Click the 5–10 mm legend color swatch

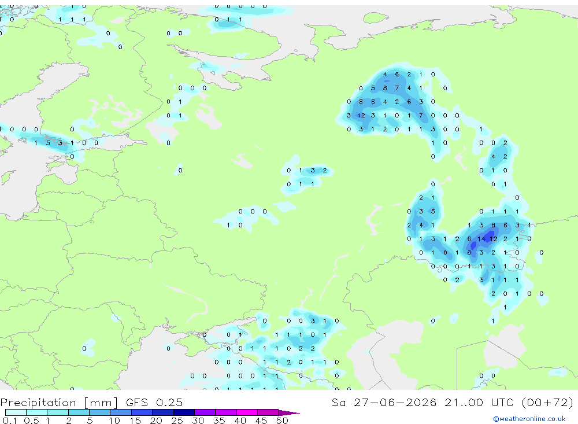coord(100,412)
